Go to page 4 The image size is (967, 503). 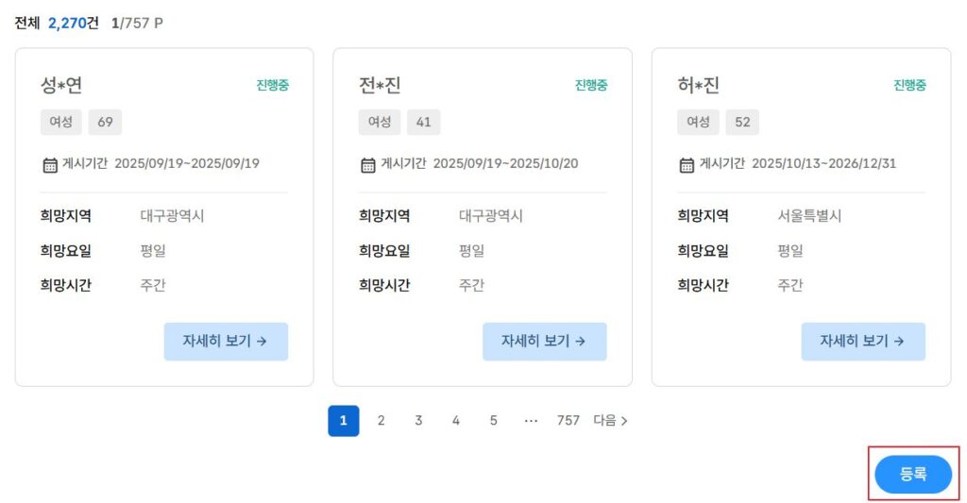coord(456,420)
